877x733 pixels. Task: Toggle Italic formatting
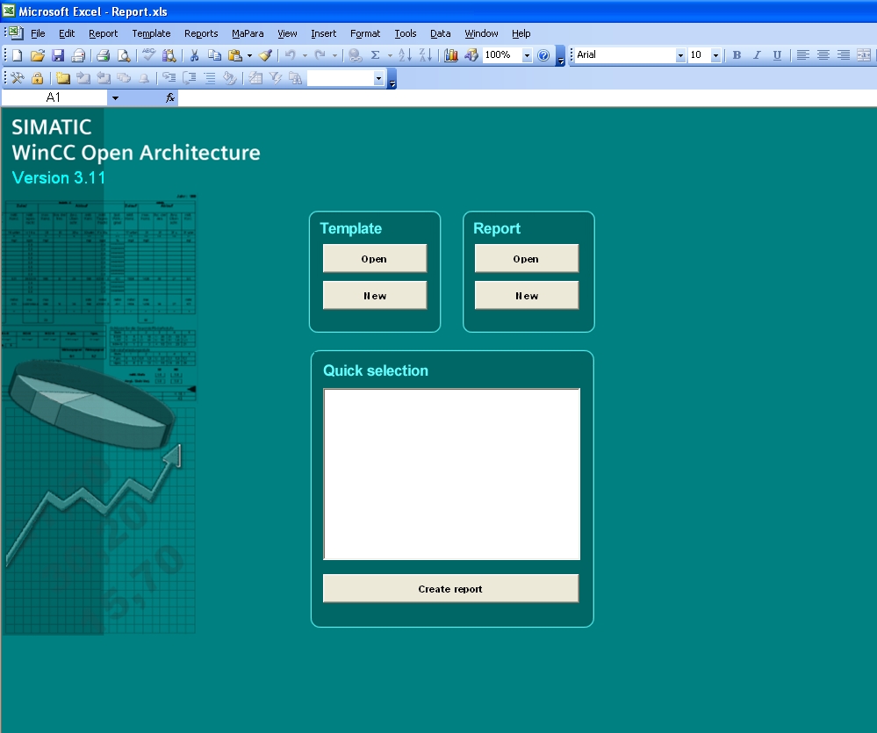757,54
